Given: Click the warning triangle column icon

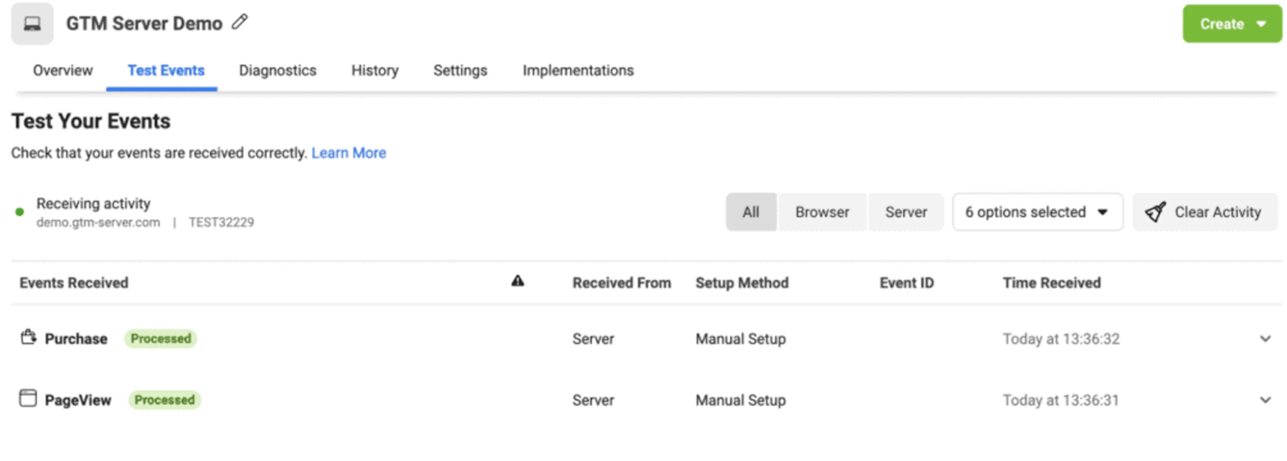Looking at the screenshot, I should 518,281.
